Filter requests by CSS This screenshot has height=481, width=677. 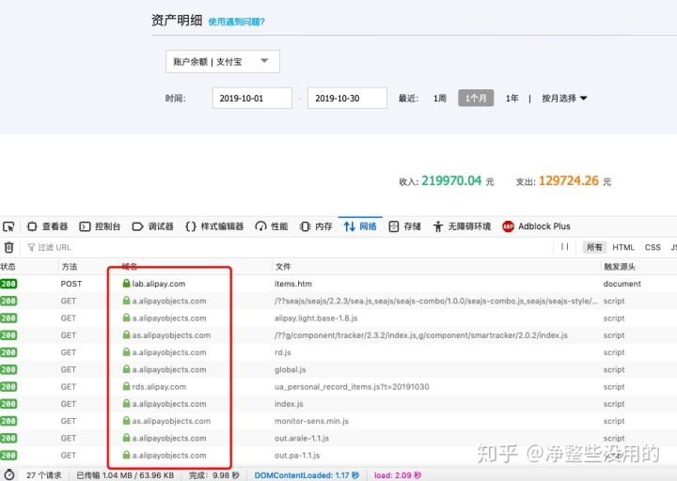coord(653,247)
